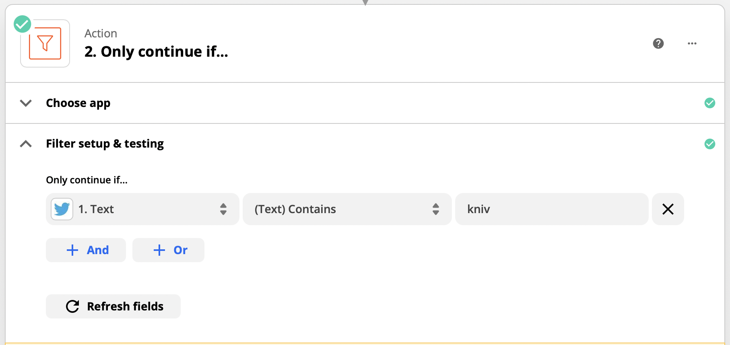730x345 pixels.
Task: Click the plus icon on And button
Action: click(x=72, y=250)
